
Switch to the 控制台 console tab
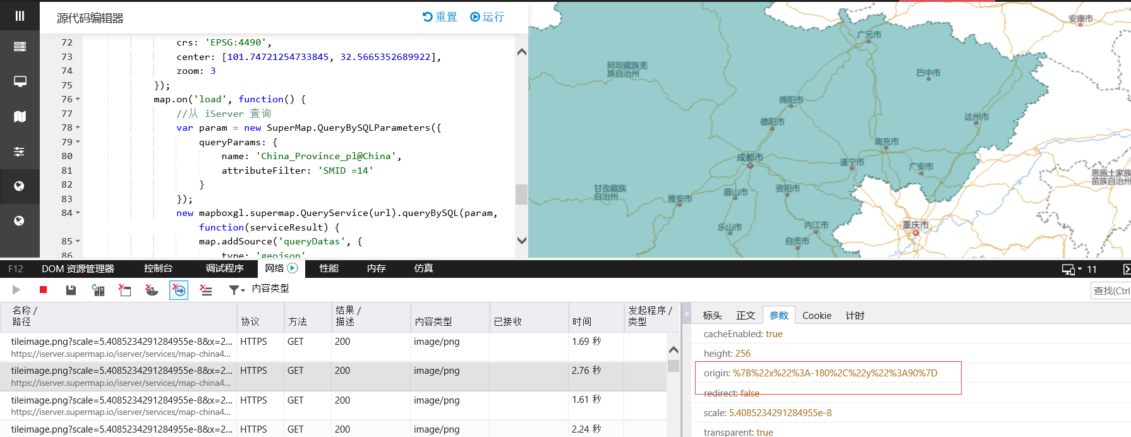tap(158, 268)
